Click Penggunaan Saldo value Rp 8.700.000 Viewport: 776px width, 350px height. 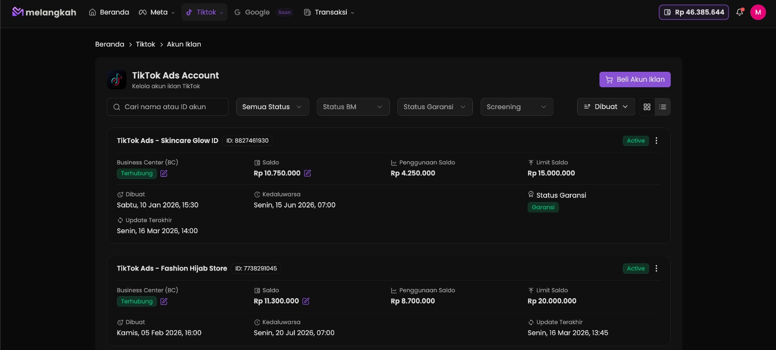[413, 301]
